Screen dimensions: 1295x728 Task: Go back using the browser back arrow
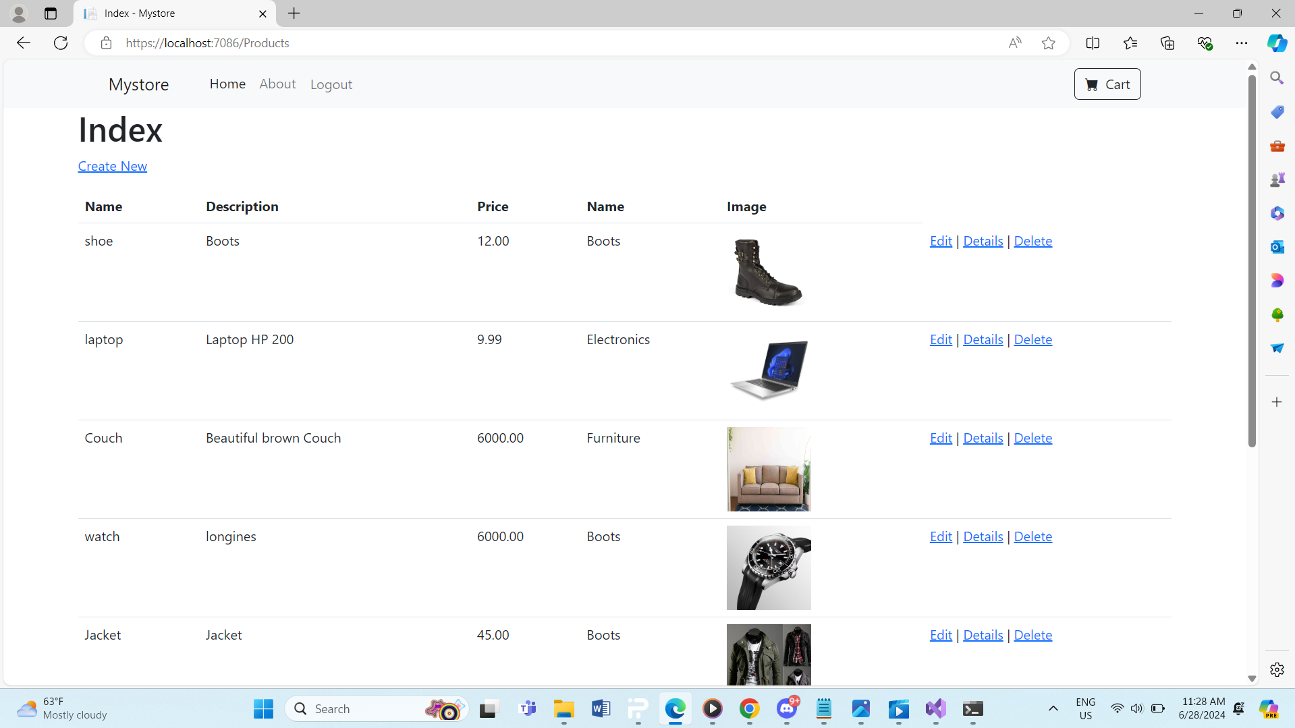[24, 43]
